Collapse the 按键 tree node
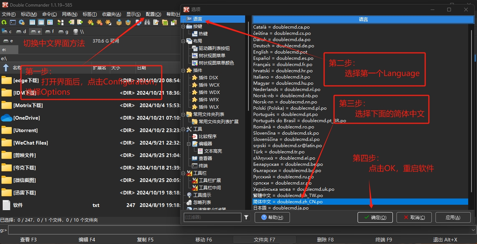Image resolution: width=477 pixels, height=244 pixels. click(x=183, y=26)
